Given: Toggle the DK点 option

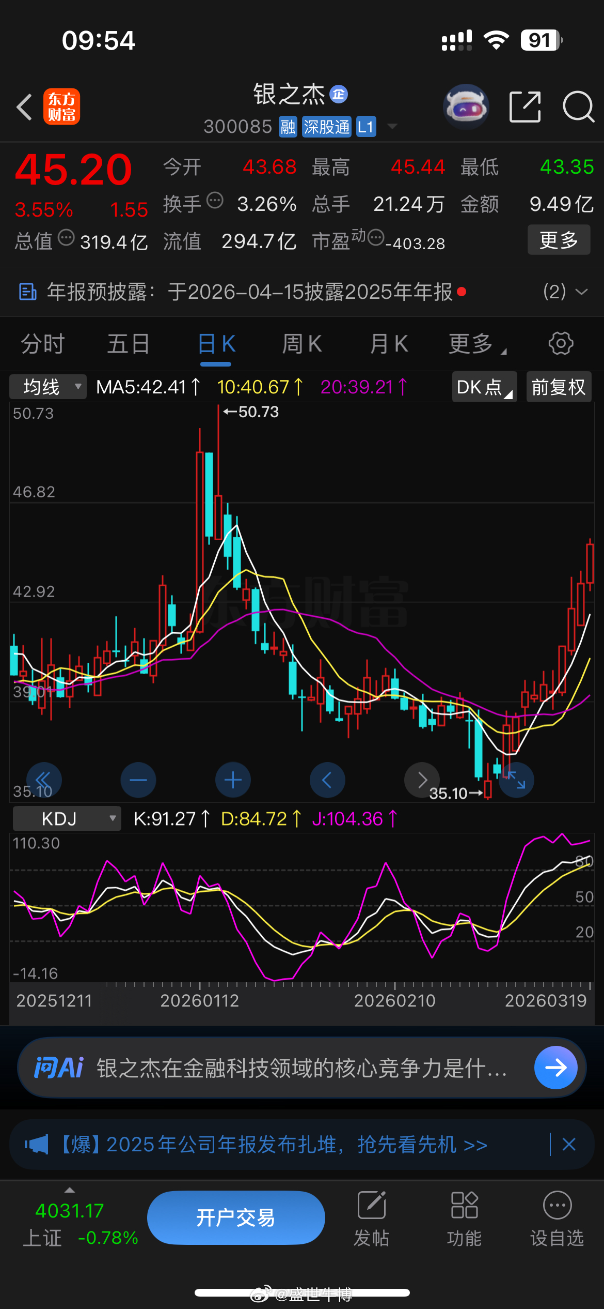Looking at the screenshot, I should [484, 387].
